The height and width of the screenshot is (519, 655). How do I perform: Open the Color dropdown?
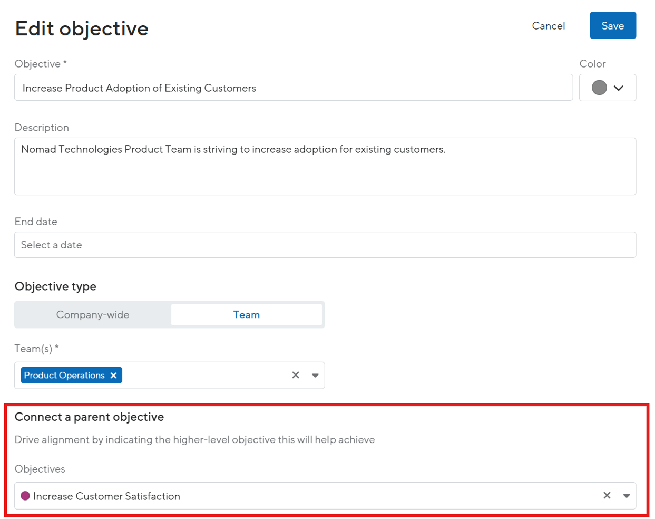point(608,88)
